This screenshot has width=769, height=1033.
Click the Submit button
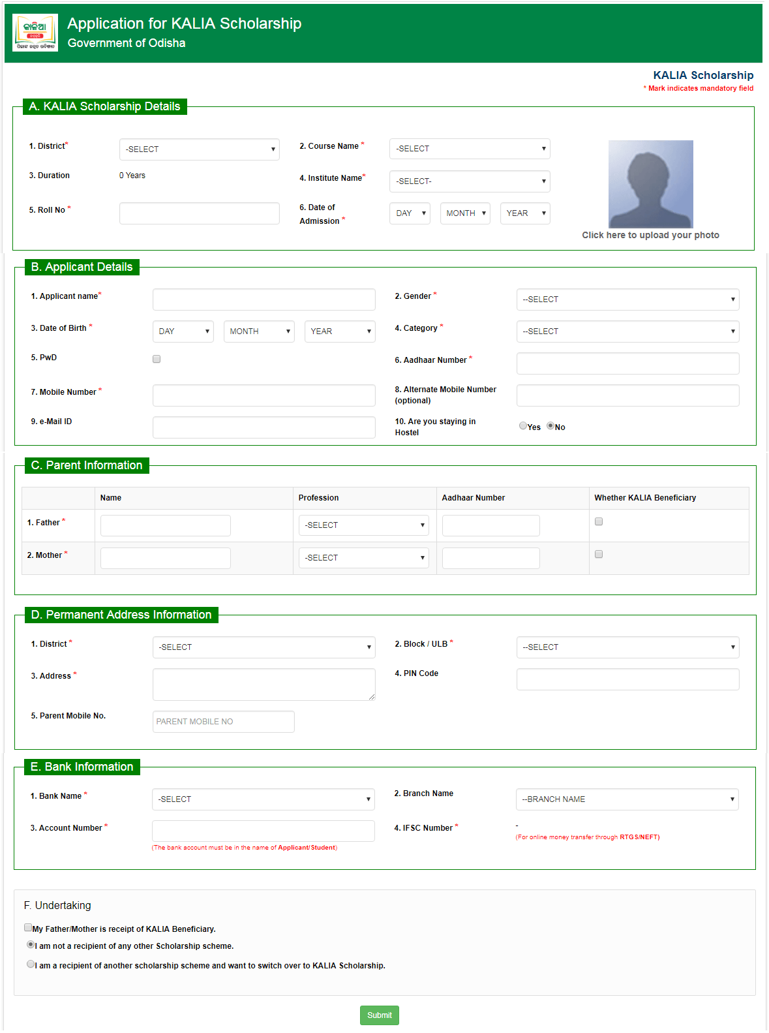tap(380, 1015)
